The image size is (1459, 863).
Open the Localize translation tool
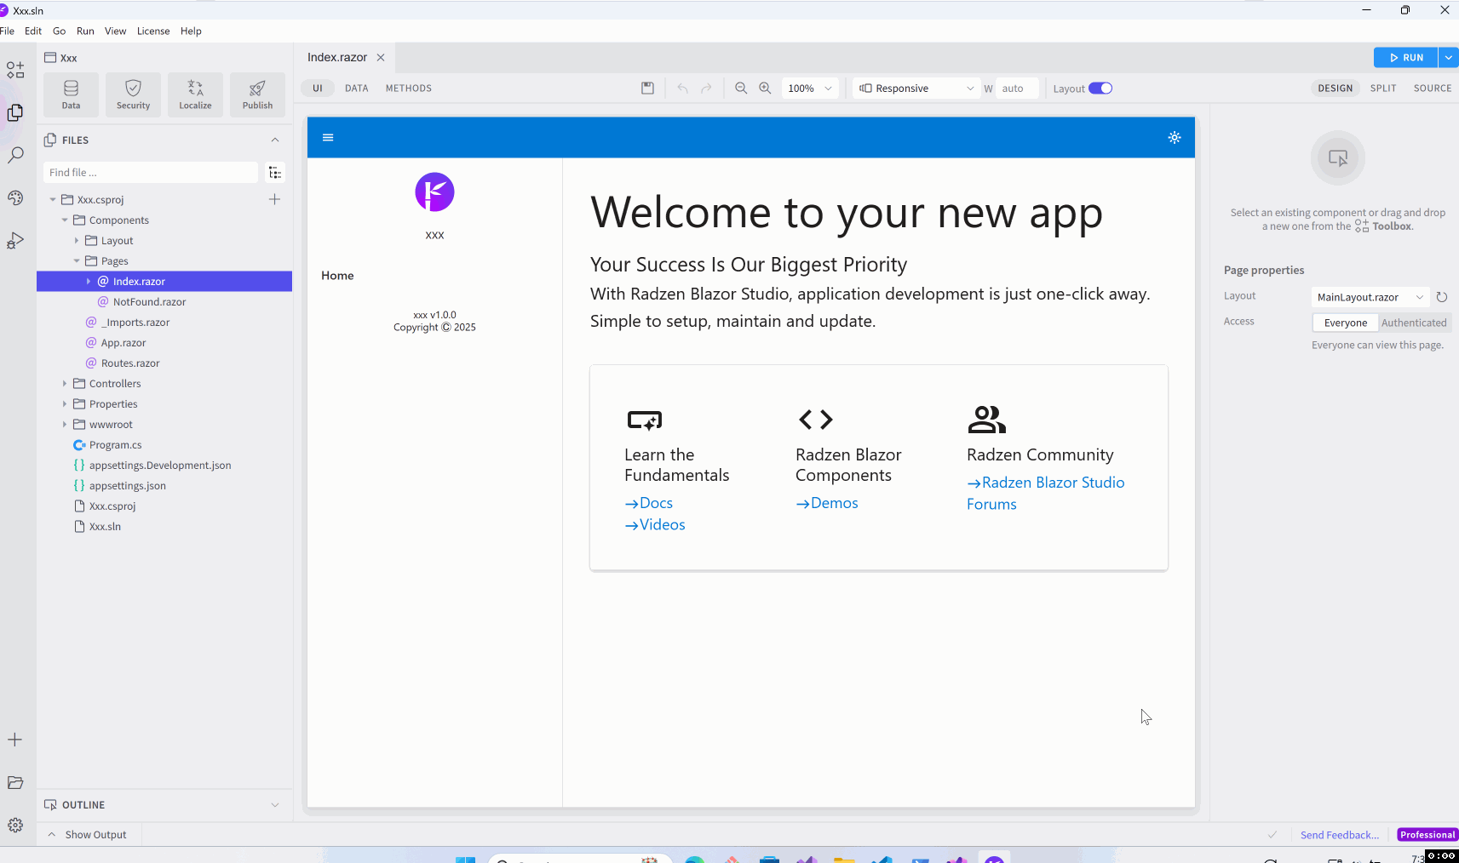pos(195,94)
